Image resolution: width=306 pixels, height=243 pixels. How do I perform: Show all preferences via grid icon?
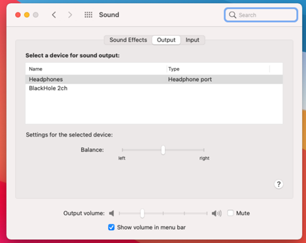click(x=88, y=15)
